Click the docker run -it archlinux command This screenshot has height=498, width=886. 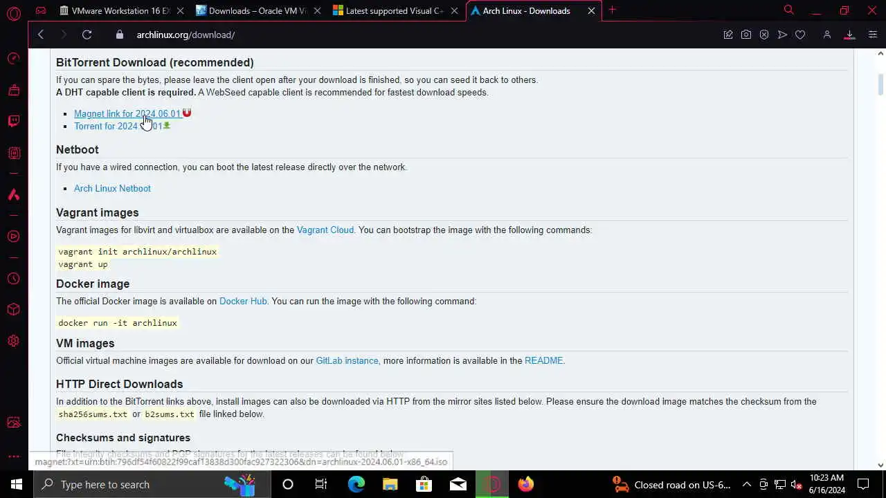(118, 323)
